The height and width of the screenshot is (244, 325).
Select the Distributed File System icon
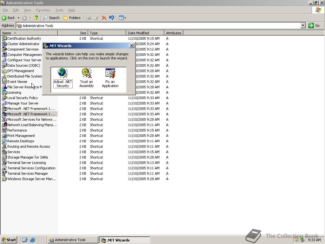pos(4,76)
